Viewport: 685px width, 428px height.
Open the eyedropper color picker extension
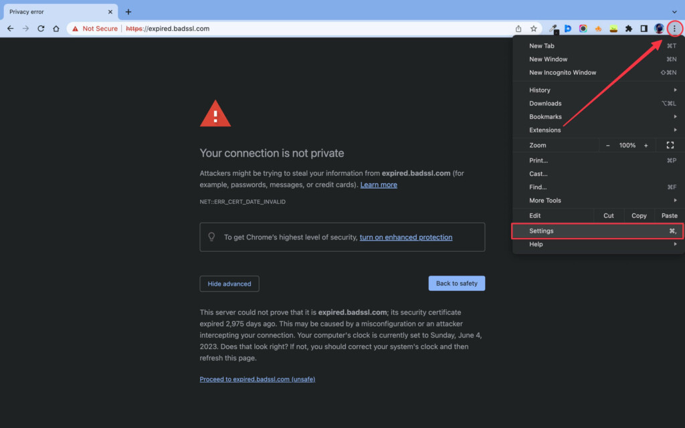[x=553, y=29]
